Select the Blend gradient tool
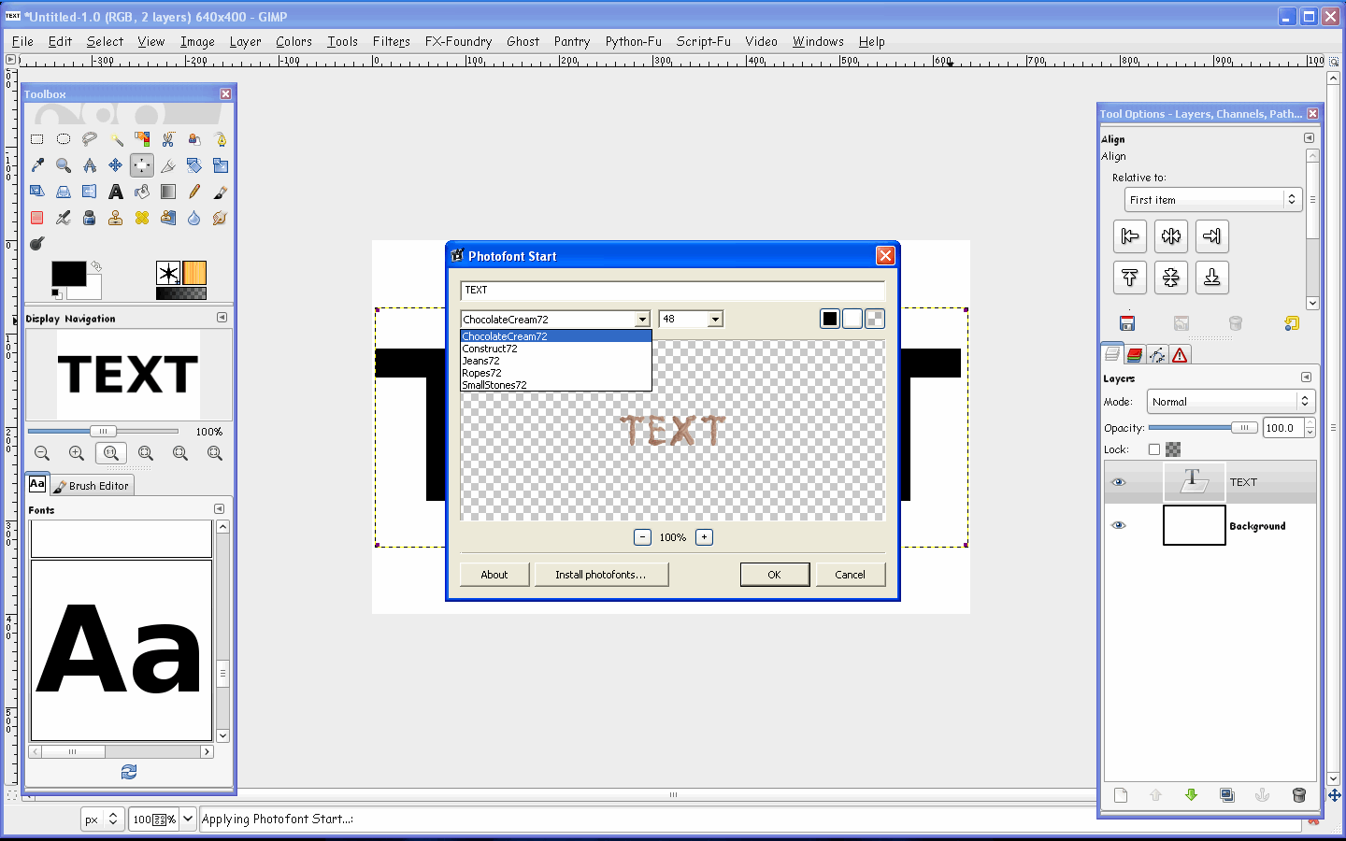Screen dimensions: 1346x841 [168, 192]
